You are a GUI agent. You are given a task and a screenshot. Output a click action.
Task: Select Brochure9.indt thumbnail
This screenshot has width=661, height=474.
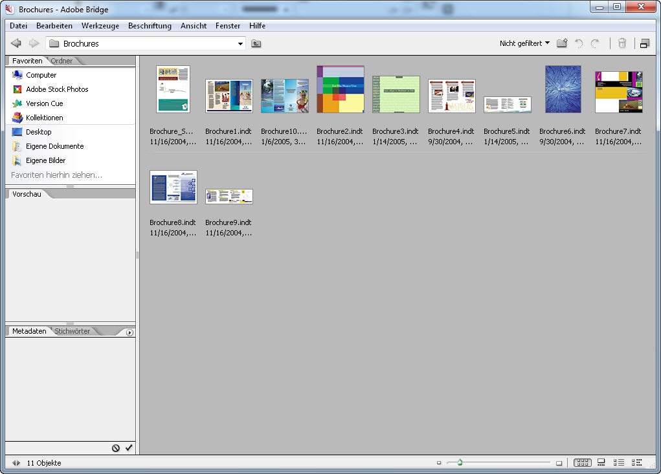(x=229, y=197)
